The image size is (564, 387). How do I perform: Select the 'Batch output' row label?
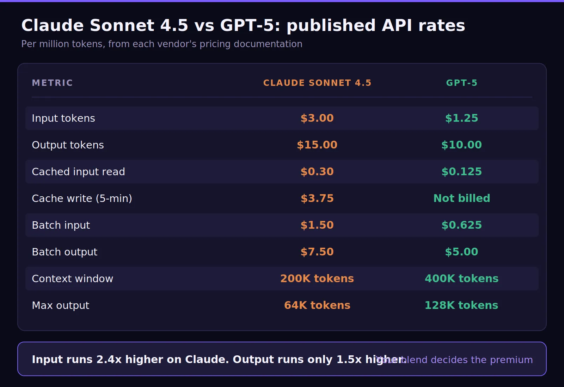(65, 252)
